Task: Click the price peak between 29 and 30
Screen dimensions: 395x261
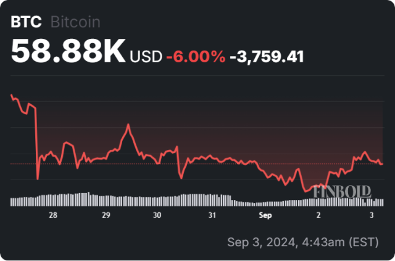Action: point(128,125)
